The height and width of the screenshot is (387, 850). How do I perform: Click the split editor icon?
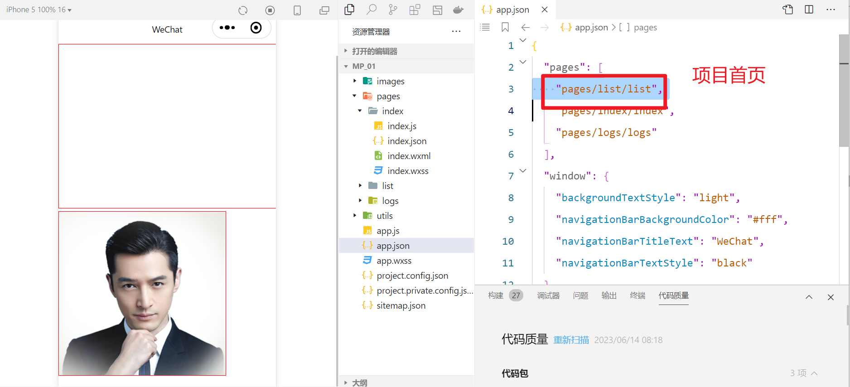point(809,10)
